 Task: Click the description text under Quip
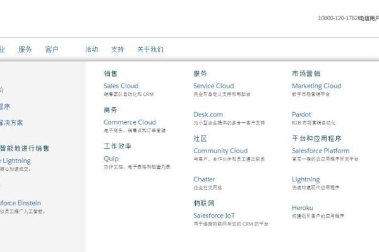coord(137,167)
